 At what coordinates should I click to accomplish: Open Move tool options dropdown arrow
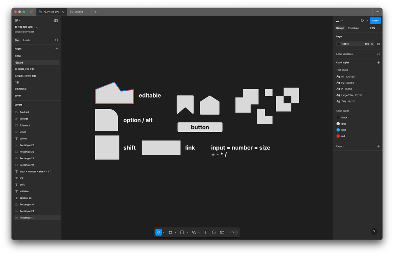click(164, 232)
